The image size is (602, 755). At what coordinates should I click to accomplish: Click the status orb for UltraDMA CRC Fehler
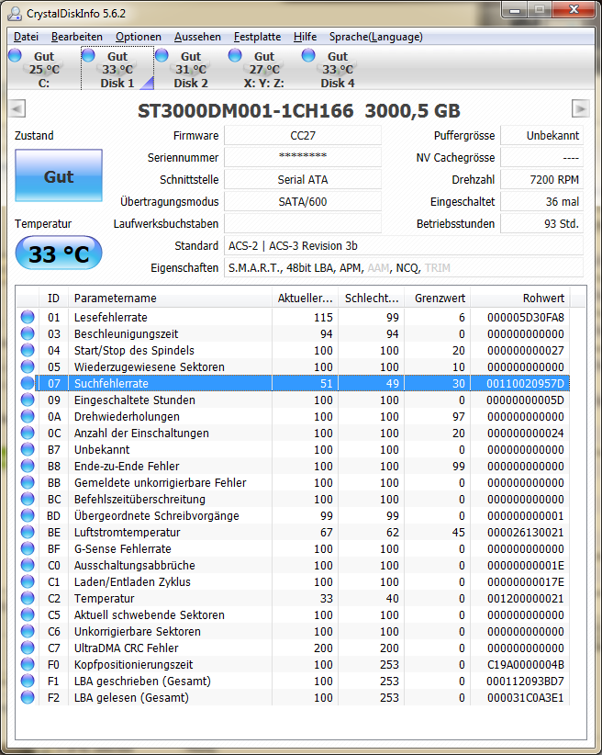tap(28, 648)
